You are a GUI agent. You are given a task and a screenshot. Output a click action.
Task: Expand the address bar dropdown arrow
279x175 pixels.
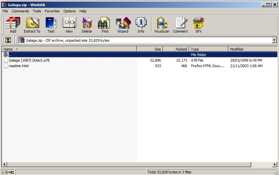[x=274, y=40]
